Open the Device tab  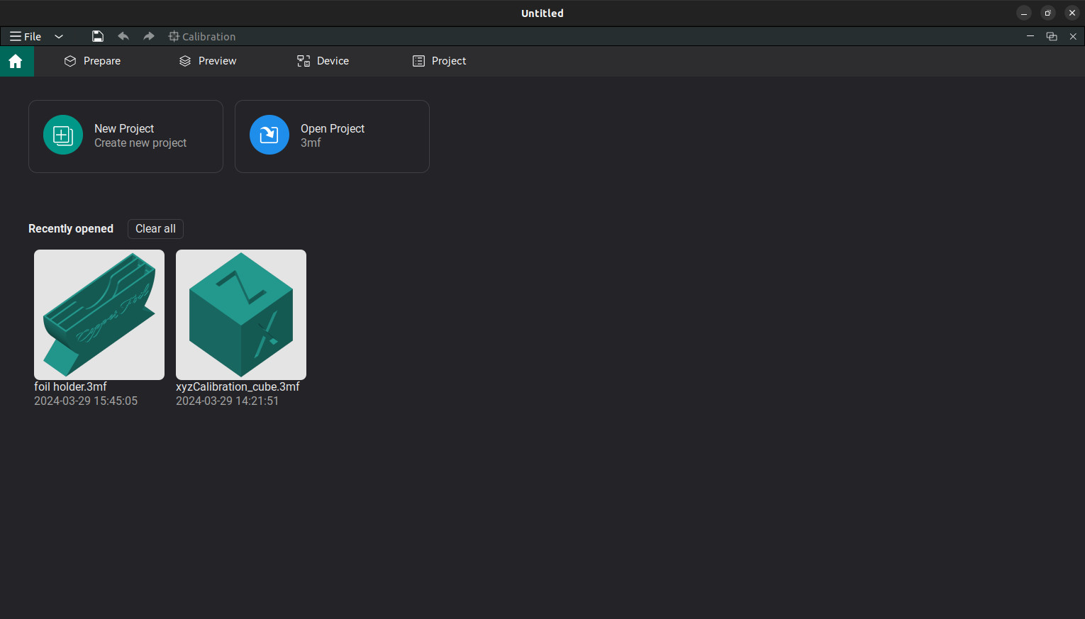pyautogui.click(x=323, y=61)
